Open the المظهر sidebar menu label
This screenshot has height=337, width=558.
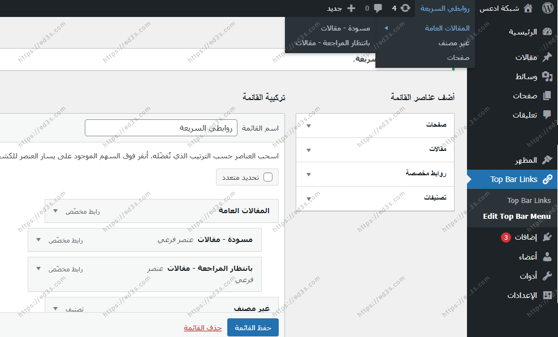pyautogui.click(x=526, y=160)
